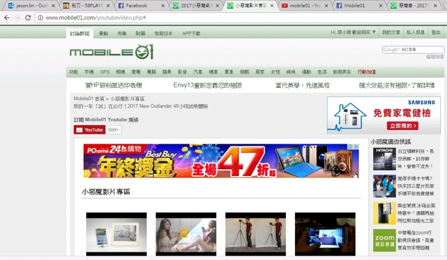This screenshot has height=260, width=447.
Task: Click the 999+ subscriber count badge
Action: coord(113,130)
